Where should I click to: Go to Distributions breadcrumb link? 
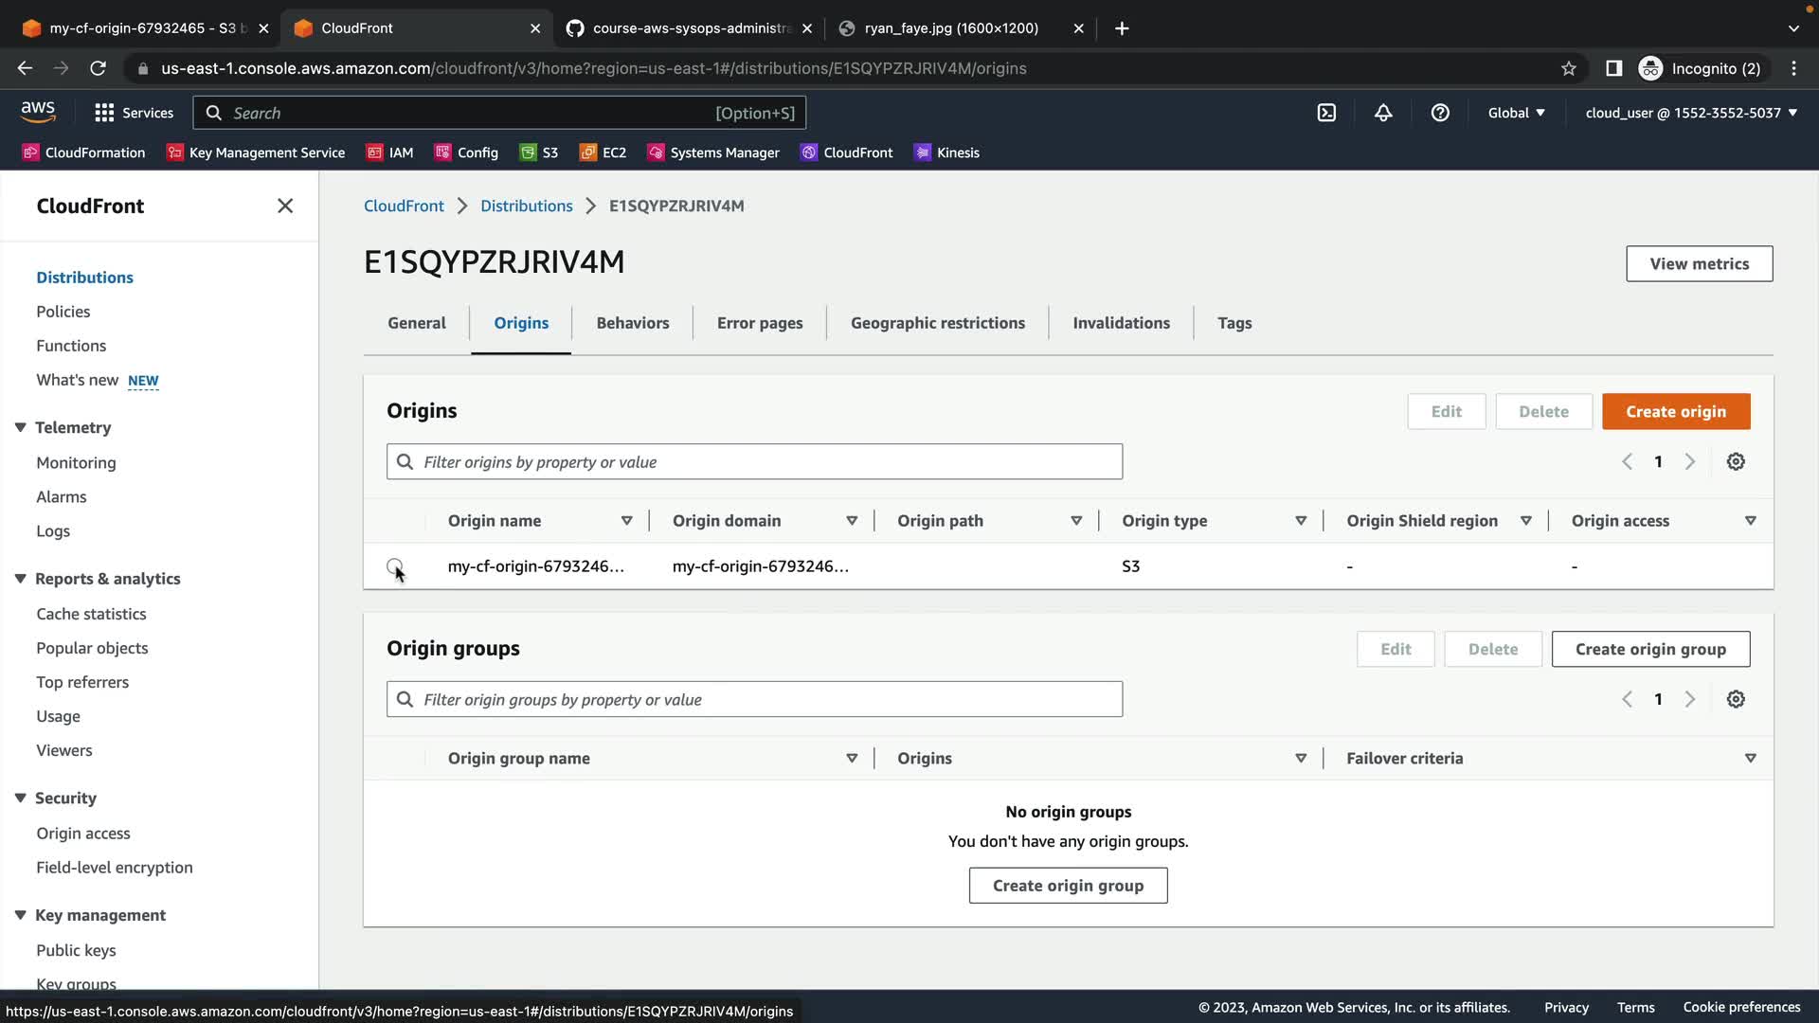(526, 206)
